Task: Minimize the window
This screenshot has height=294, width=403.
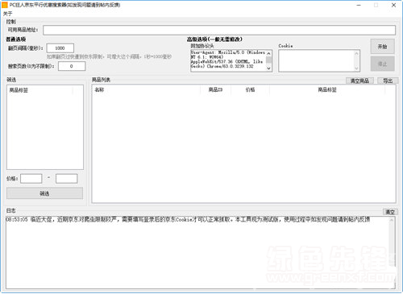Action: (359, 5)
